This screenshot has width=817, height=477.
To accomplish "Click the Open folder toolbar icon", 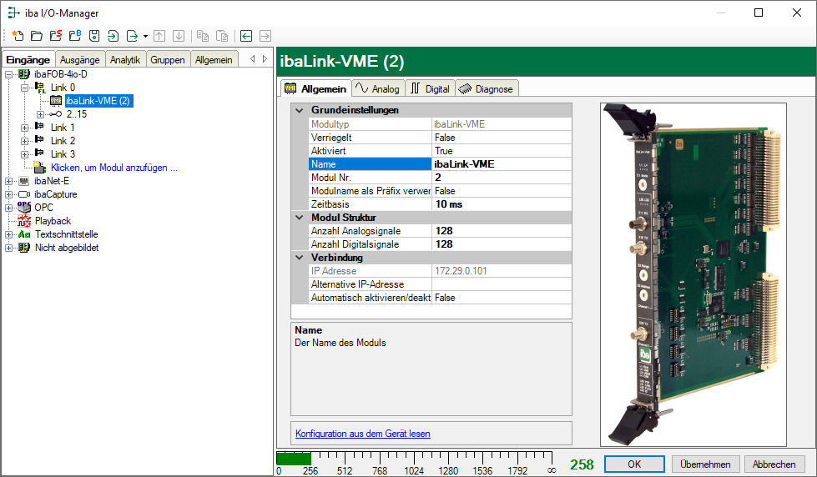I will click(x=36, y=36).
